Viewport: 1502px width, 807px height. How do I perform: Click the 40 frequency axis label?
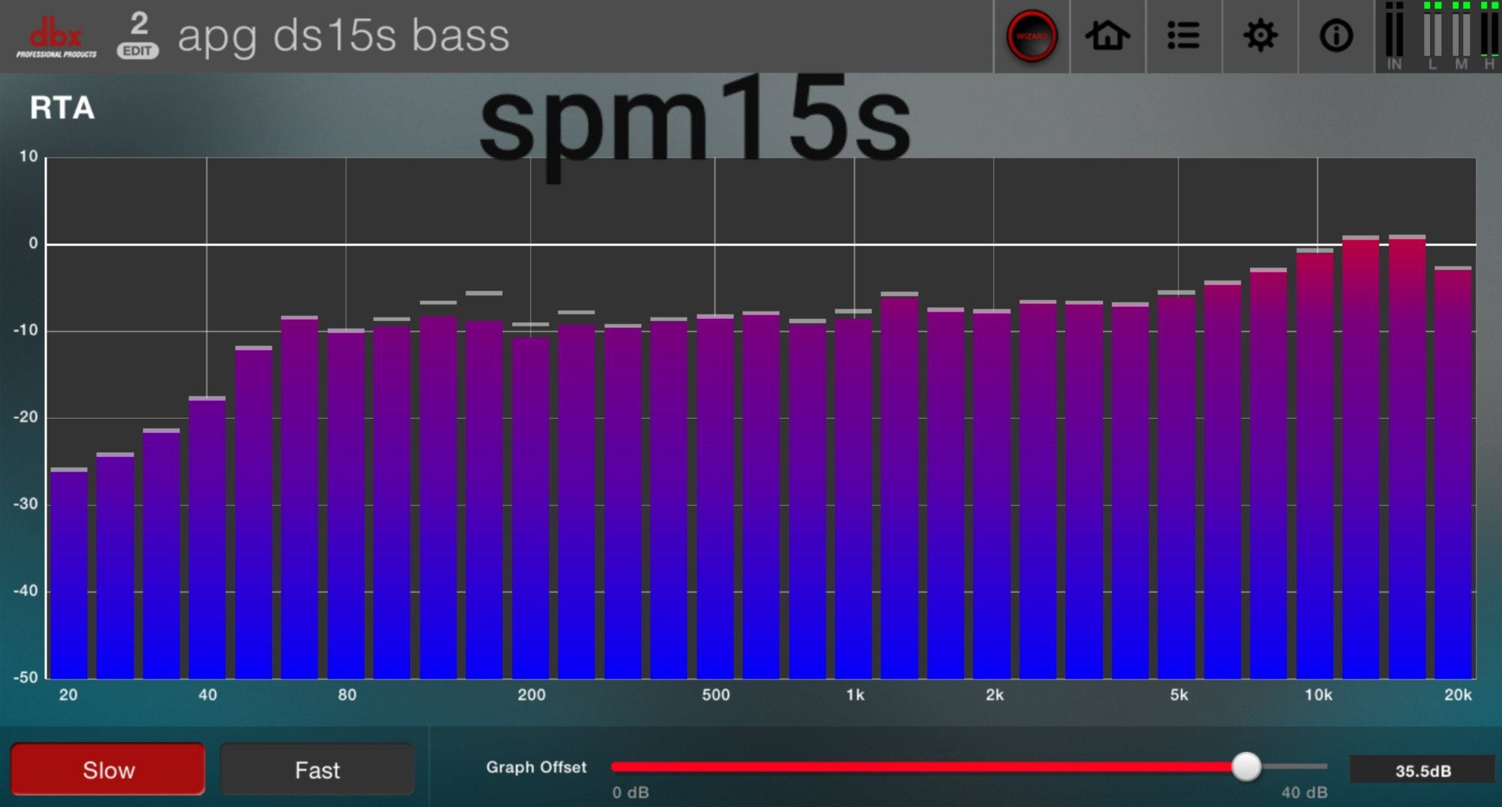tap(208, 695)
